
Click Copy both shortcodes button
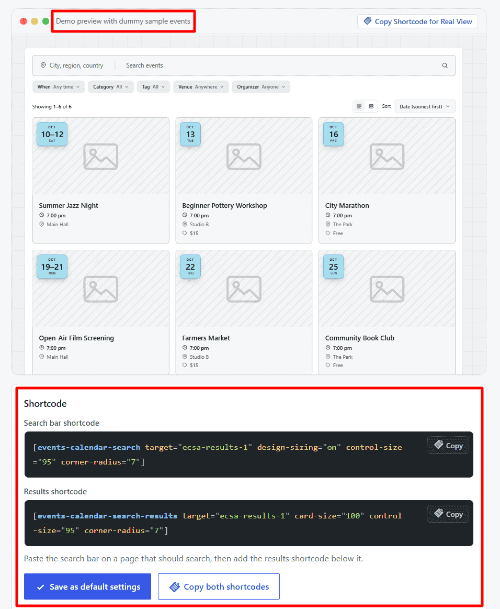pos(219,586)
